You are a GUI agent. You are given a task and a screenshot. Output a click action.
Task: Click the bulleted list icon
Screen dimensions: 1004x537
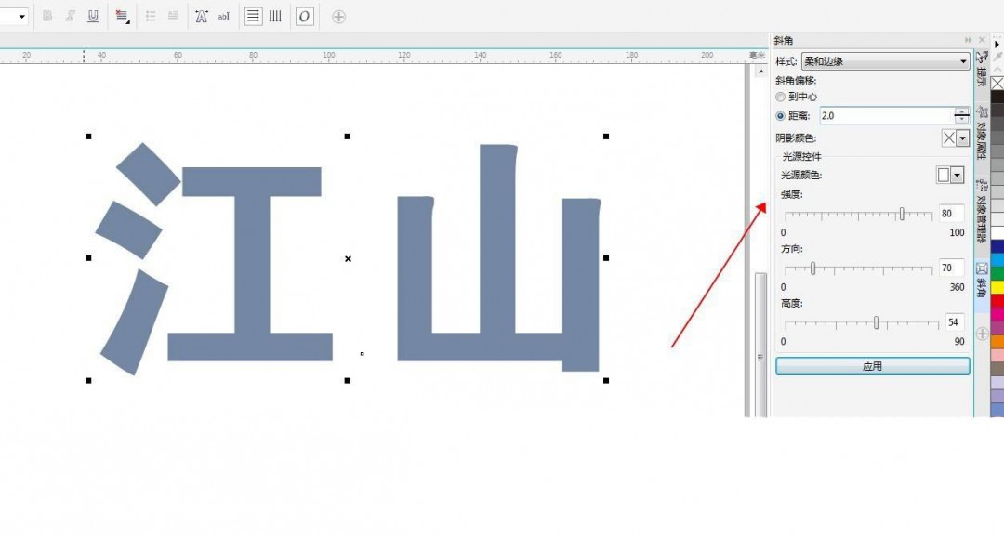point(150,16)
